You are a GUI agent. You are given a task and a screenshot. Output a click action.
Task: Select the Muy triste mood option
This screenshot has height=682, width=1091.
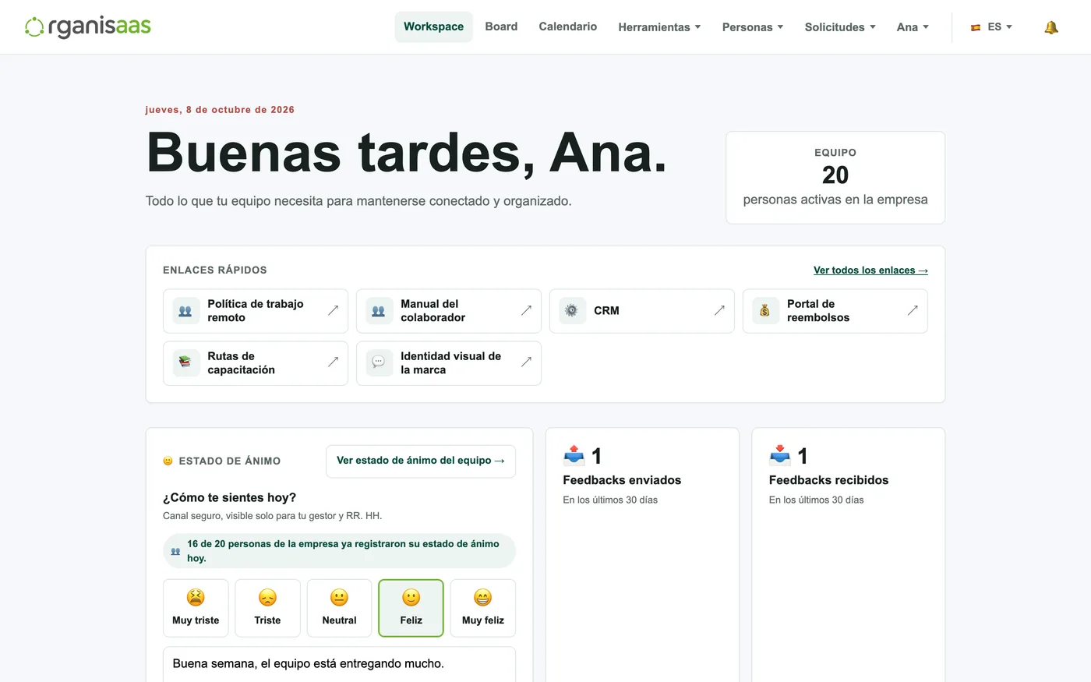point(196,608)
